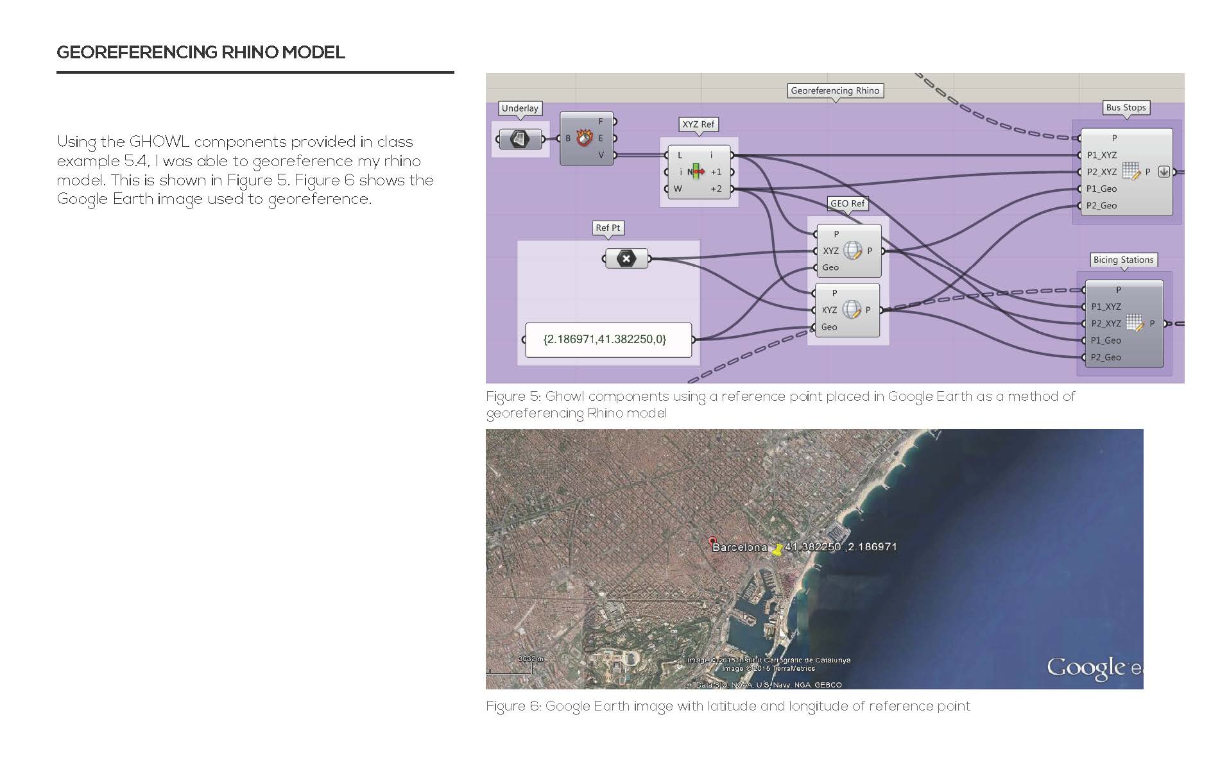Select the panel showing {2.186971,41.382250,0}

(606, 339)
